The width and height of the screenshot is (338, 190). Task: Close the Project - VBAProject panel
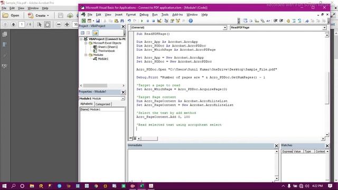(123, 26)
